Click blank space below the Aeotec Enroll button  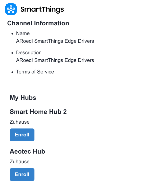(82, 188)
